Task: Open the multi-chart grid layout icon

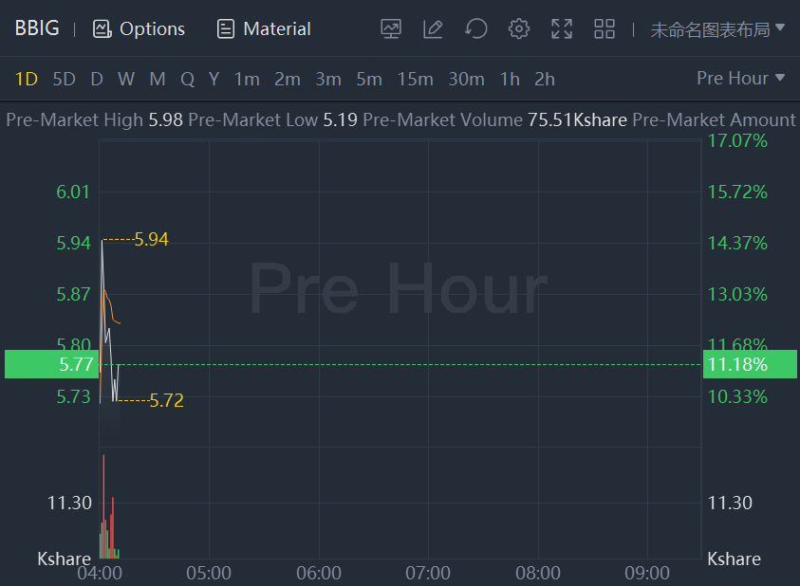Action: click(x=605, y=28)
